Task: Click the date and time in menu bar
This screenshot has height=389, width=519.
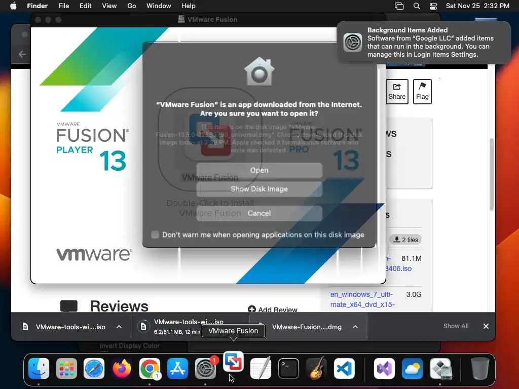Action: 477,6
